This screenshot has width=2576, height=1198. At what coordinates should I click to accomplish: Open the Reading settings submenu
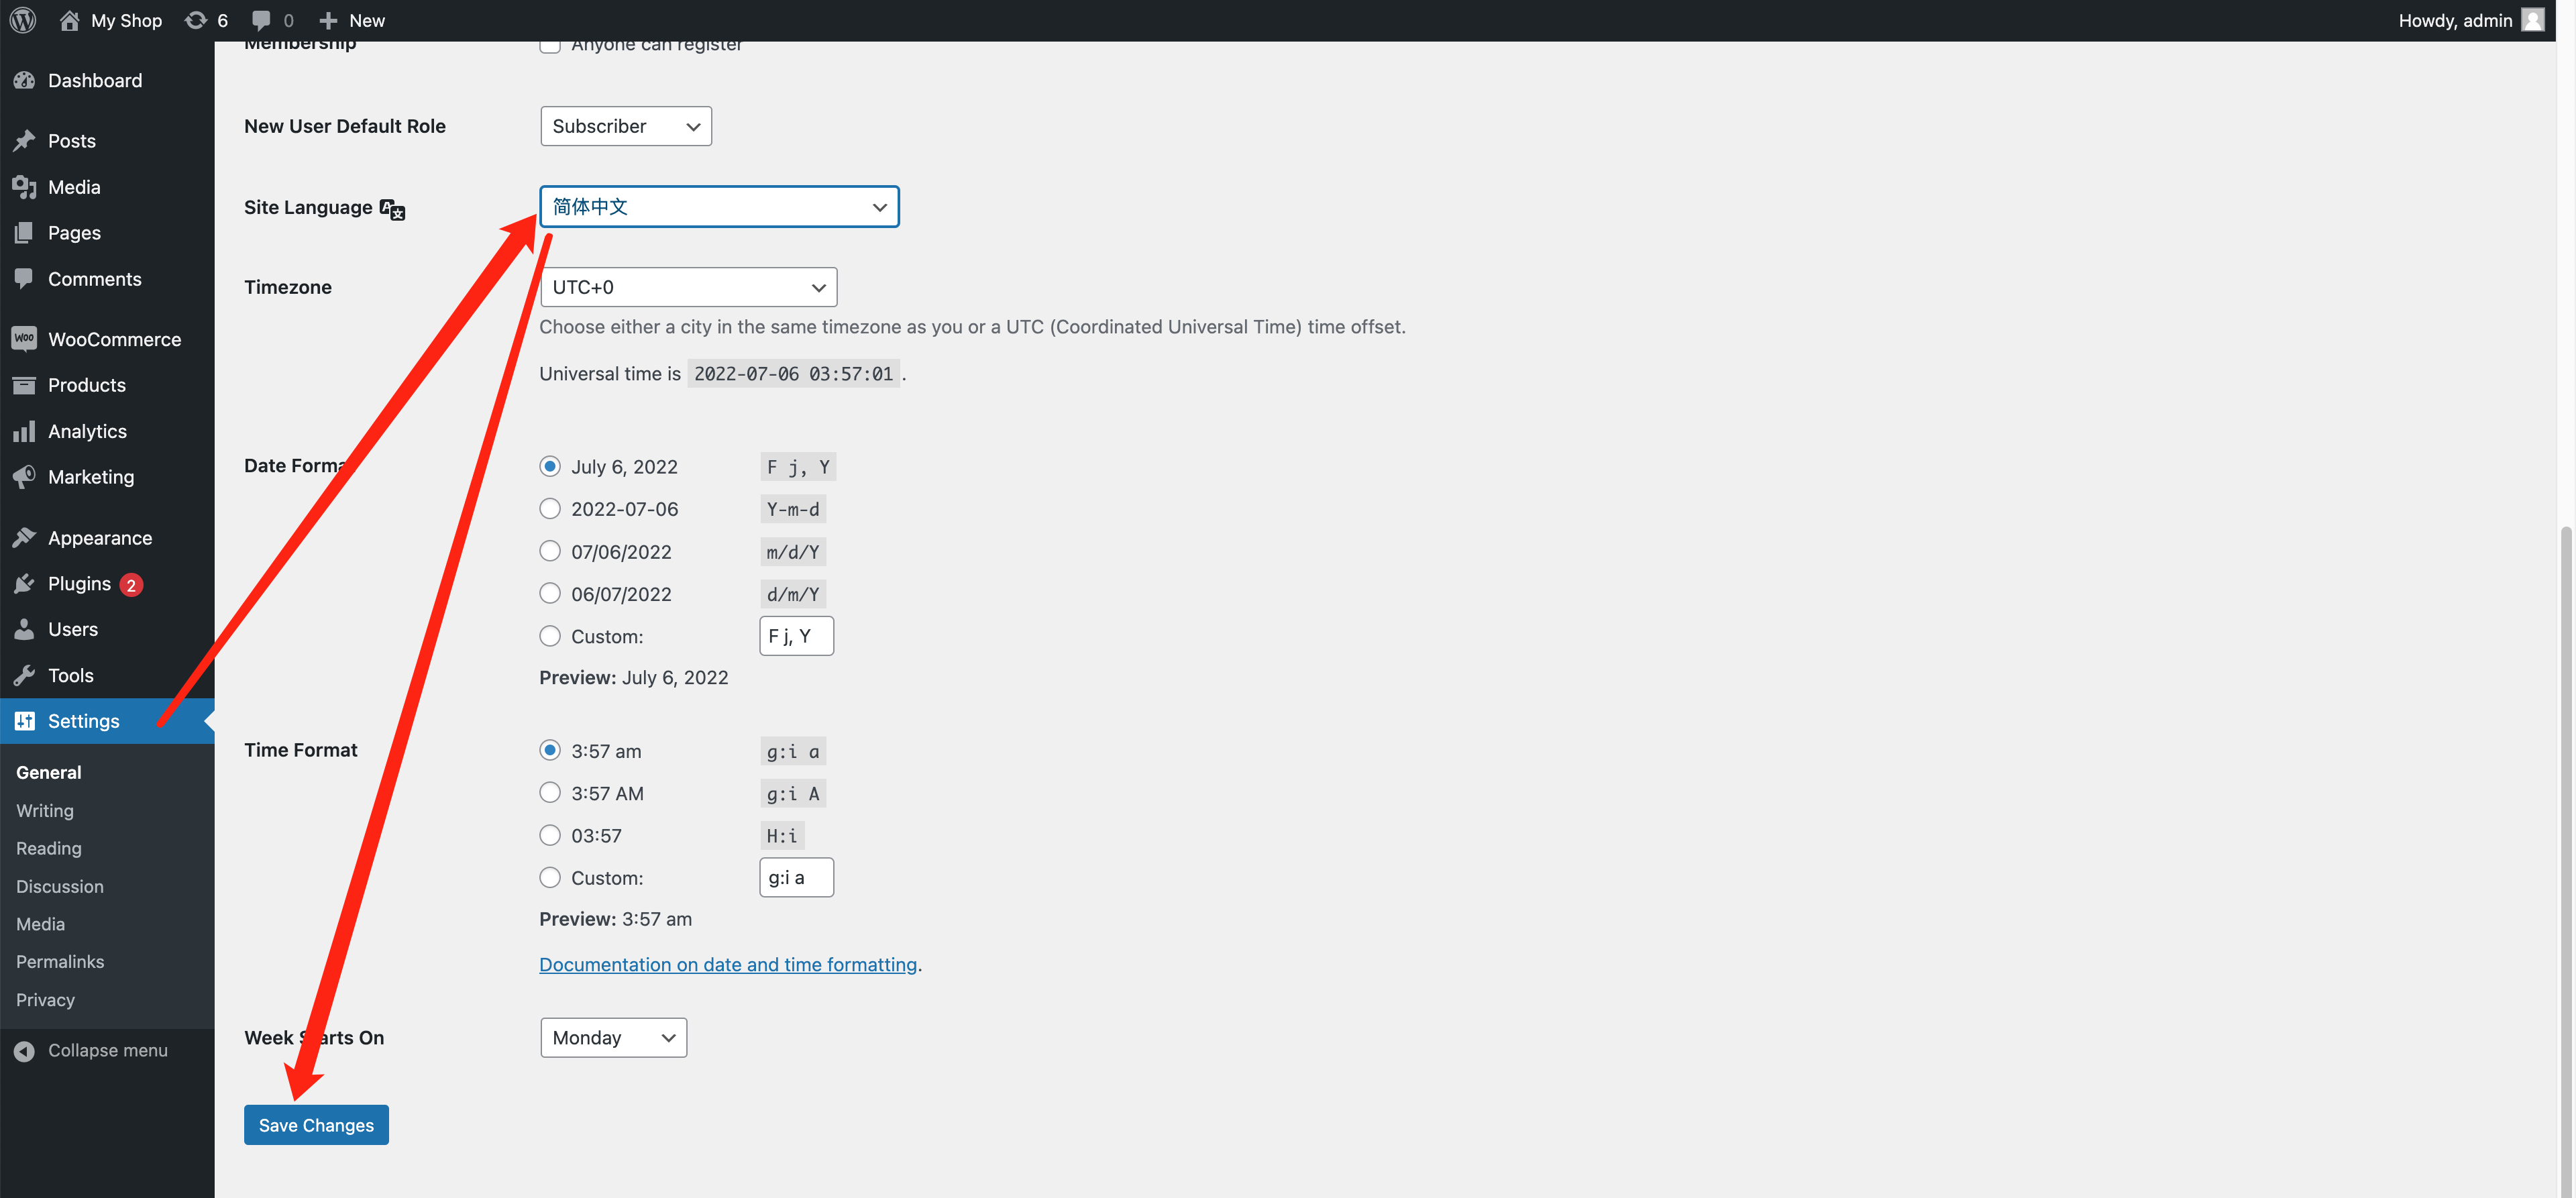(49, 848)
